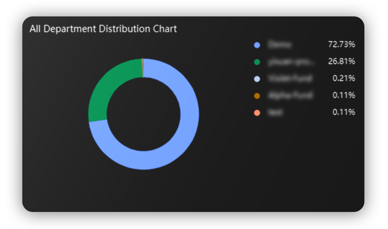Select the department name beside the salmon dot
Screen dimensions: 388x229
pyautogui.click(x=275, y=113)
